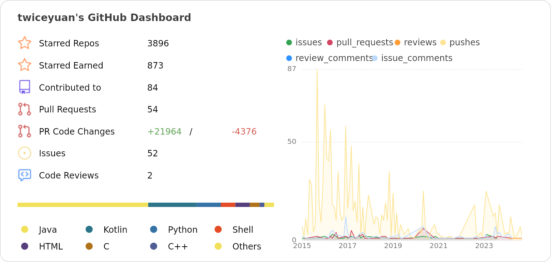Image resolution: width=551 pixels, height=262 pixels.
Task: Click the 'Contributed to' label
Action: tap(70, 88)
